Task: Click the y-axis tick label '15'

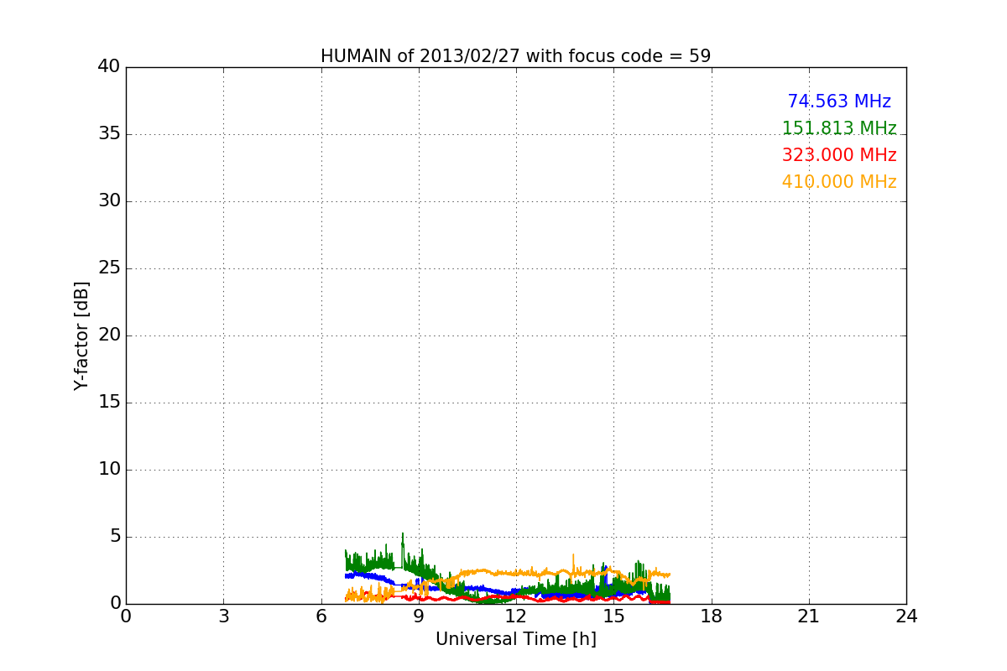Action: [109, 403]
